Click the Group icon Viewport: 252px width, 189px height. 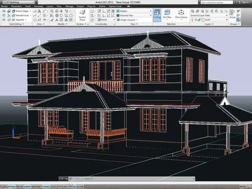(232, 13)
